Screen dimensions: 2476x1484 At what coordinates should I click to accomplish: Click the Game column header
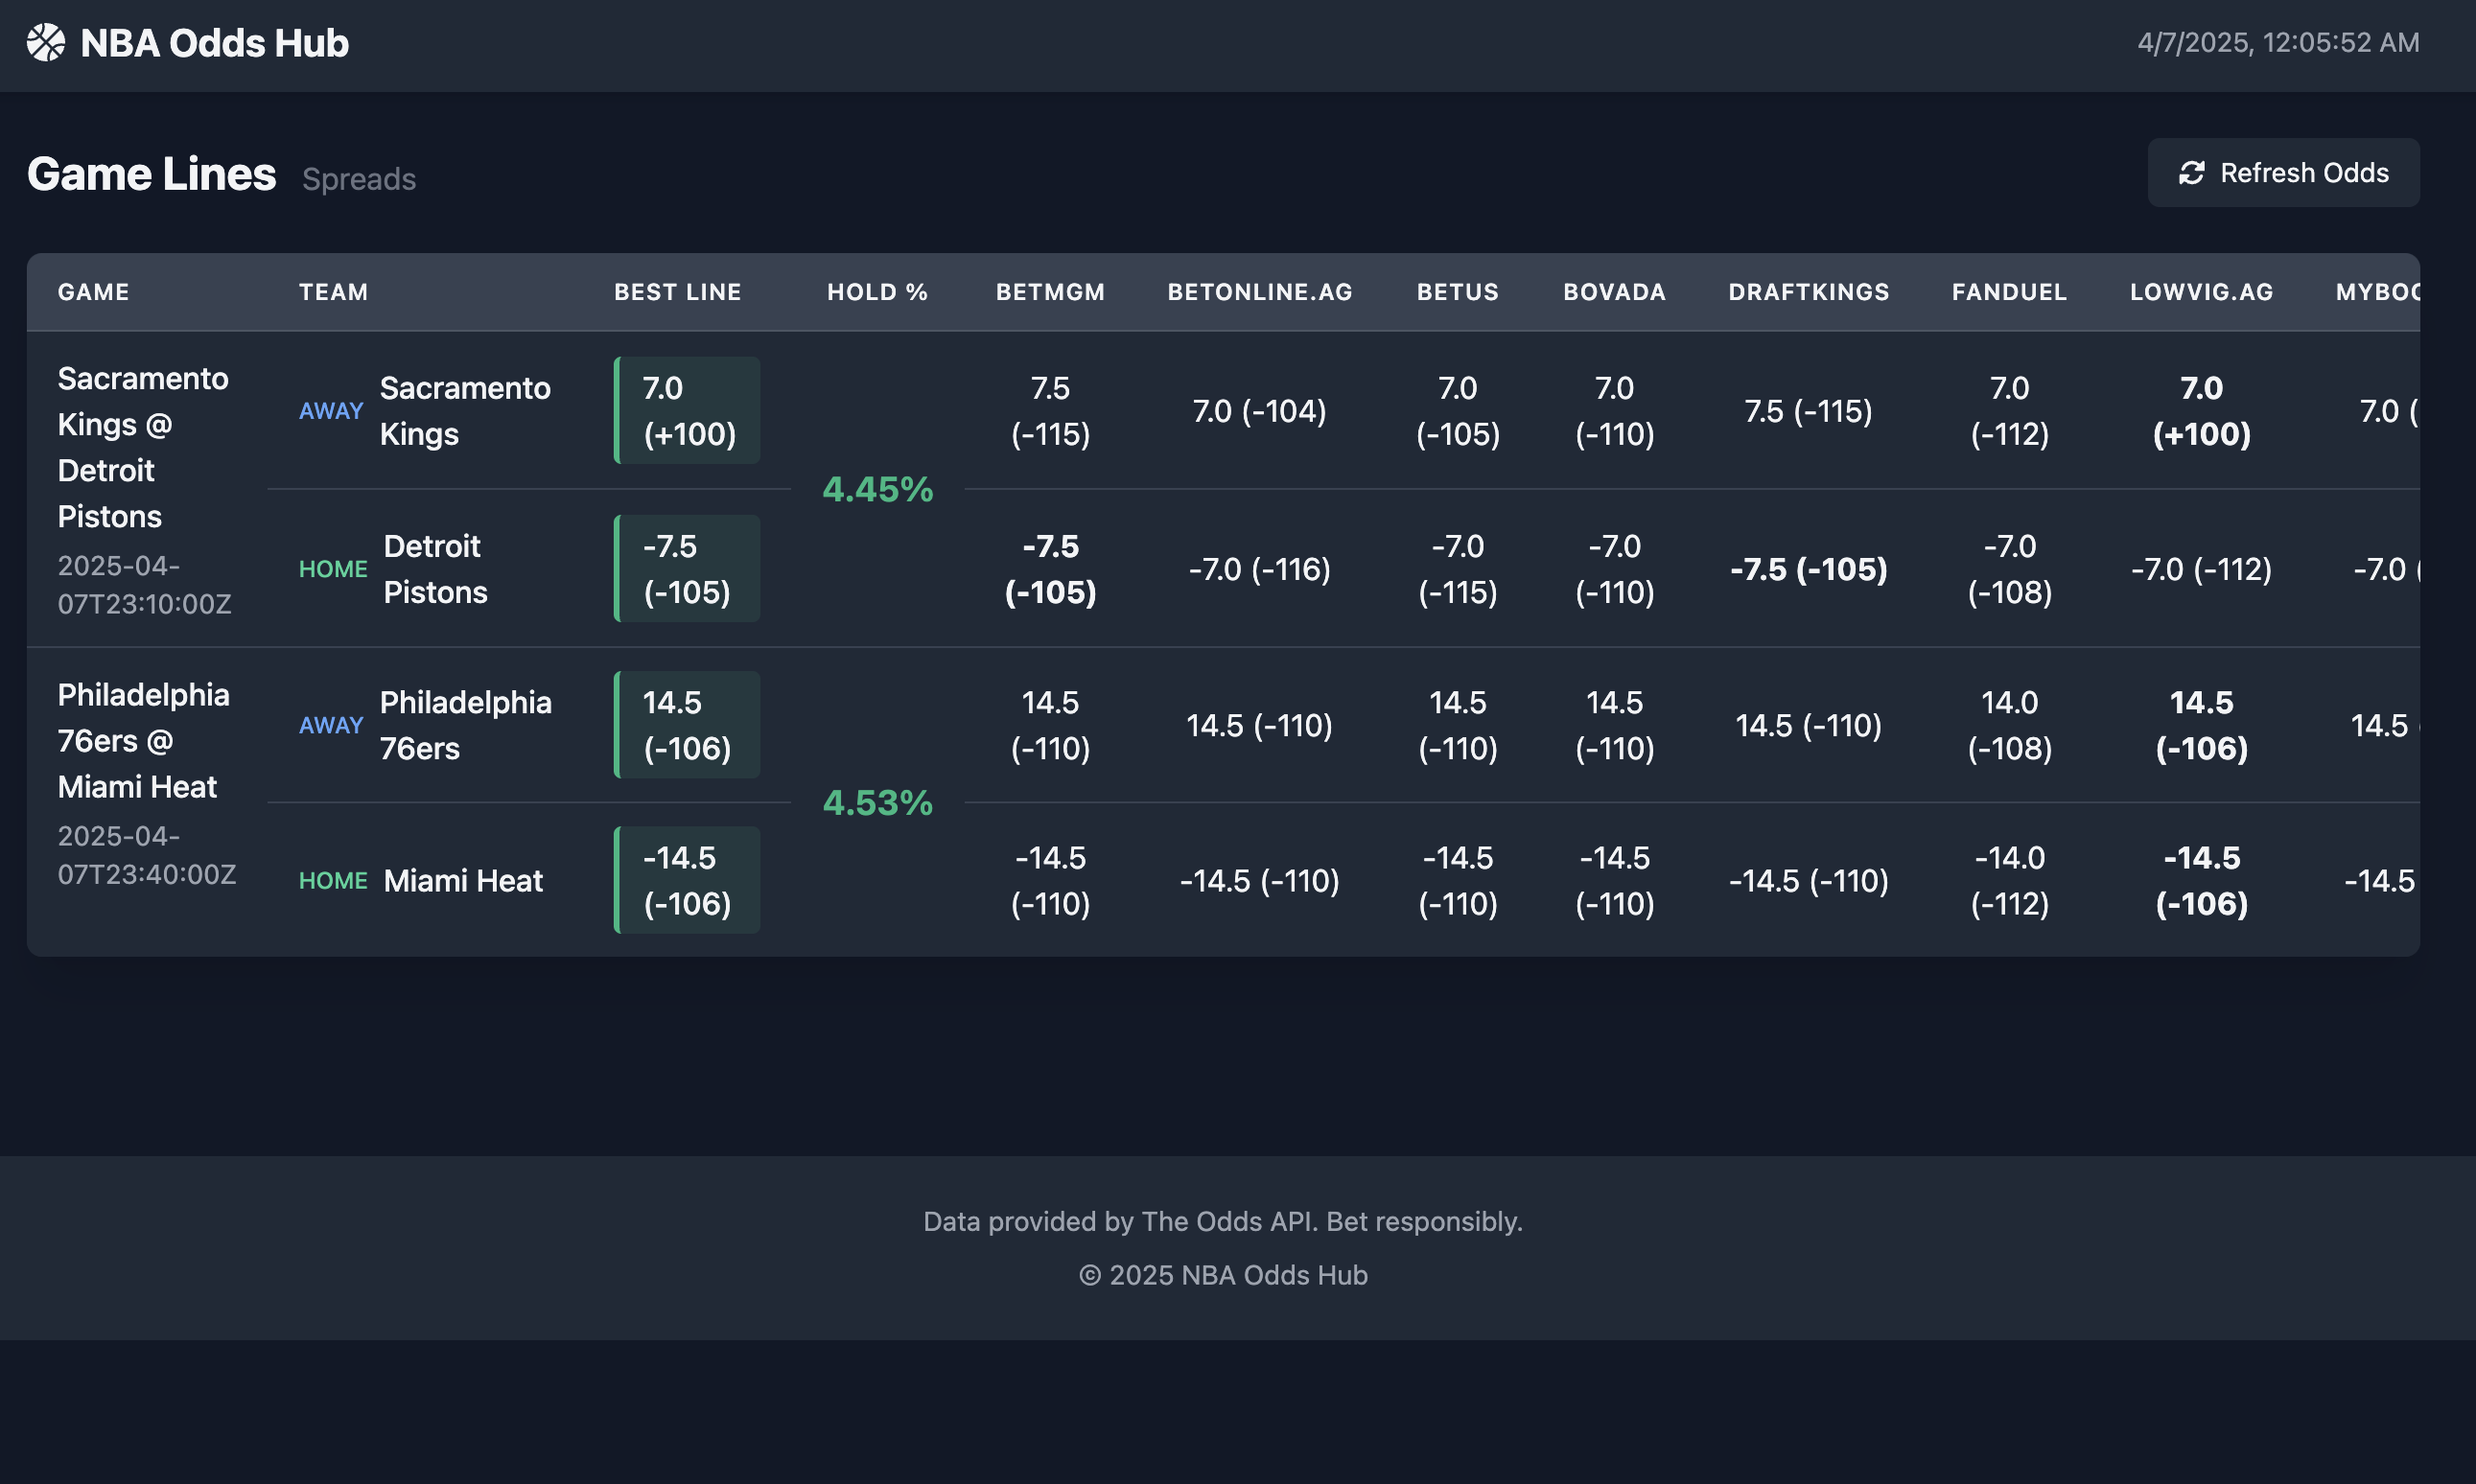click(93, 292)
